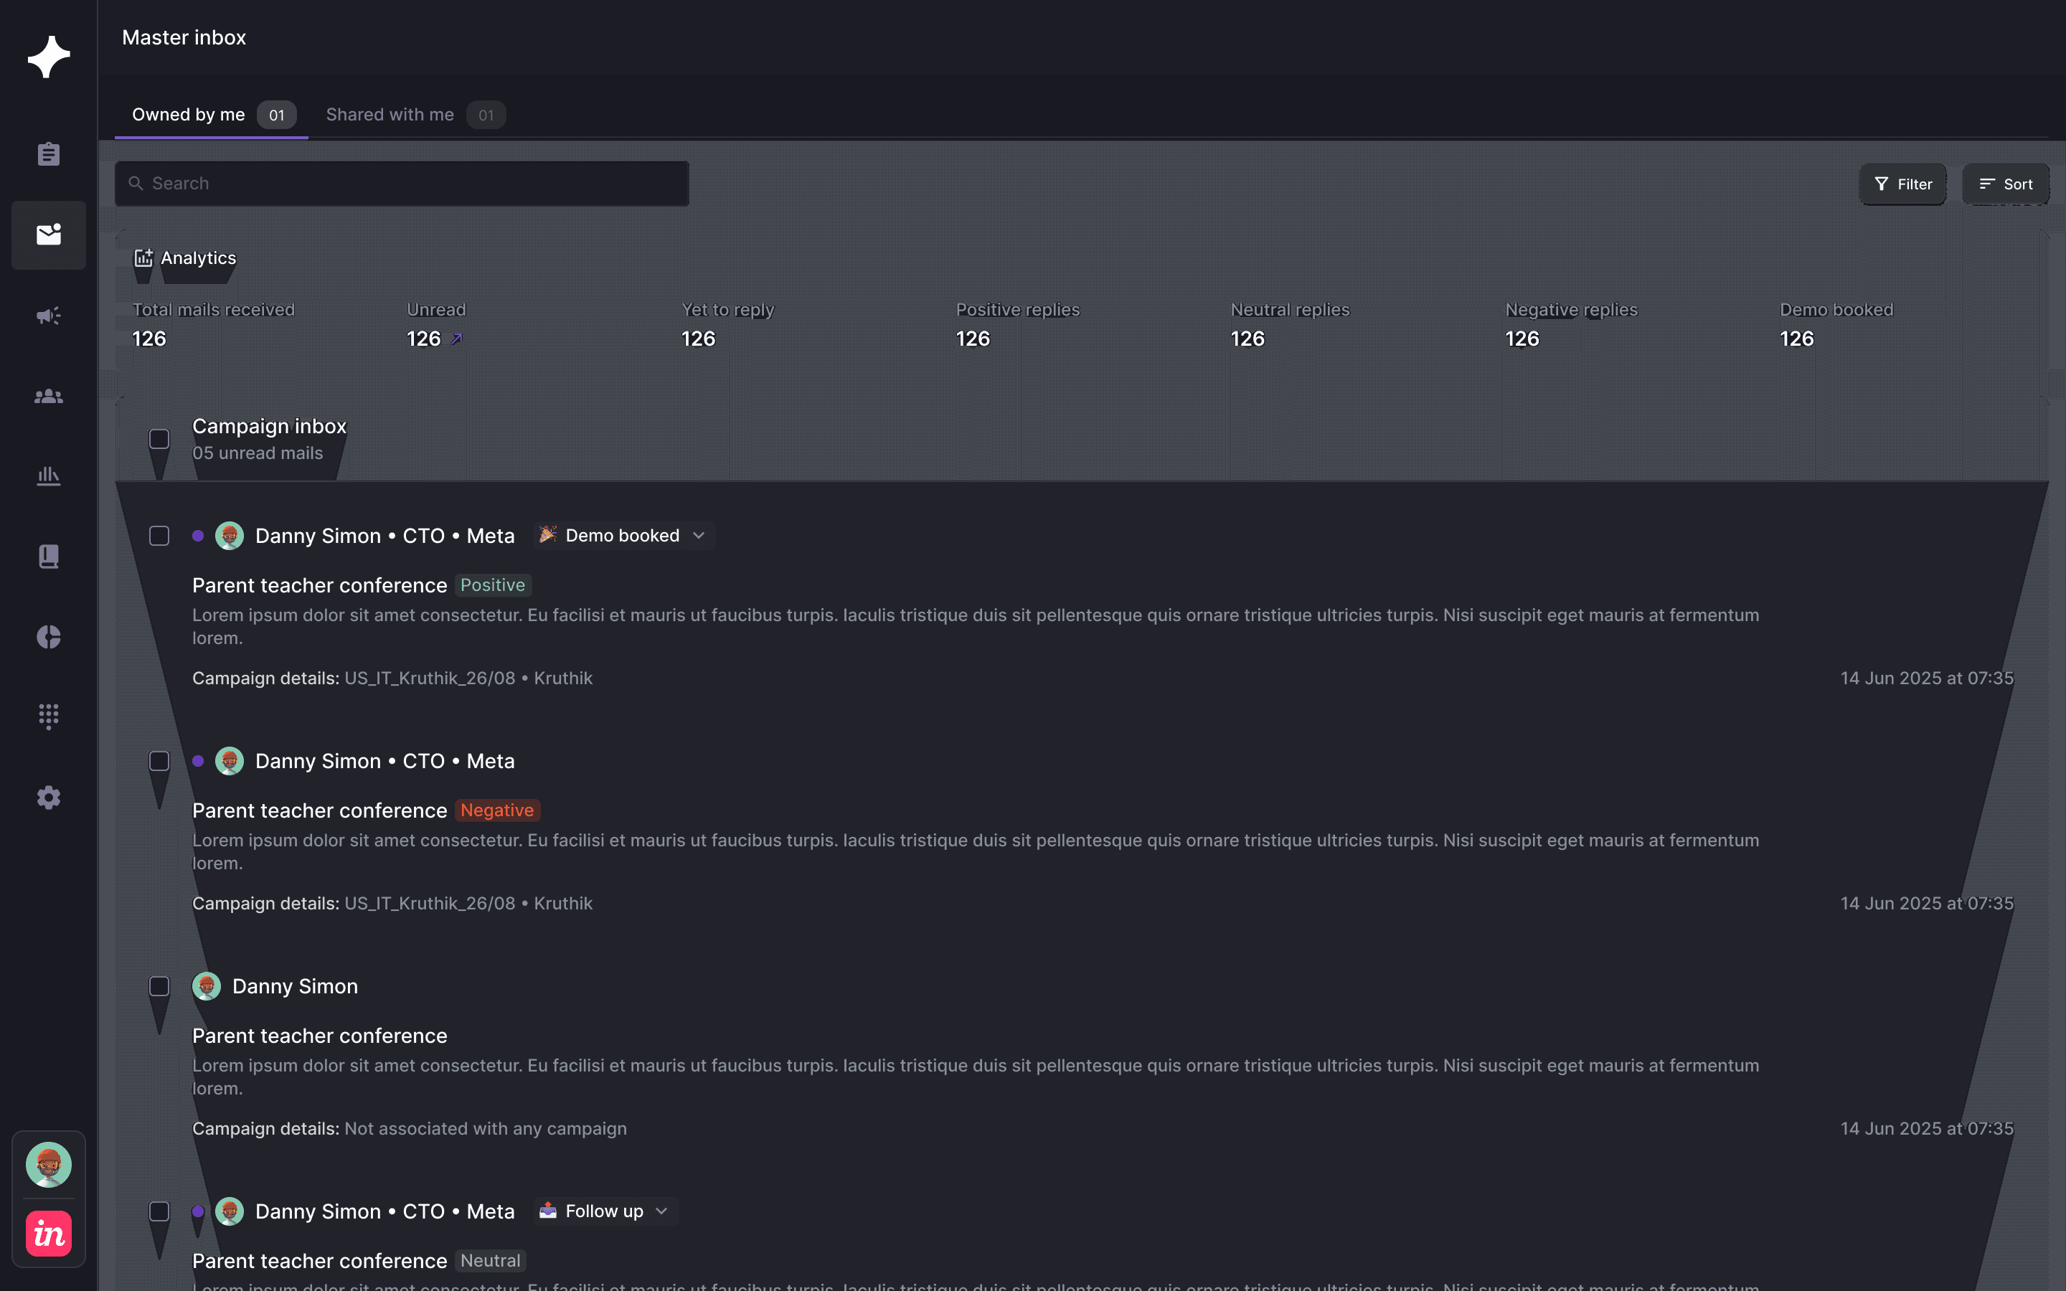Click the Analytics chart icon
The image size is (2066, 1291).
[x=143, y=258]
